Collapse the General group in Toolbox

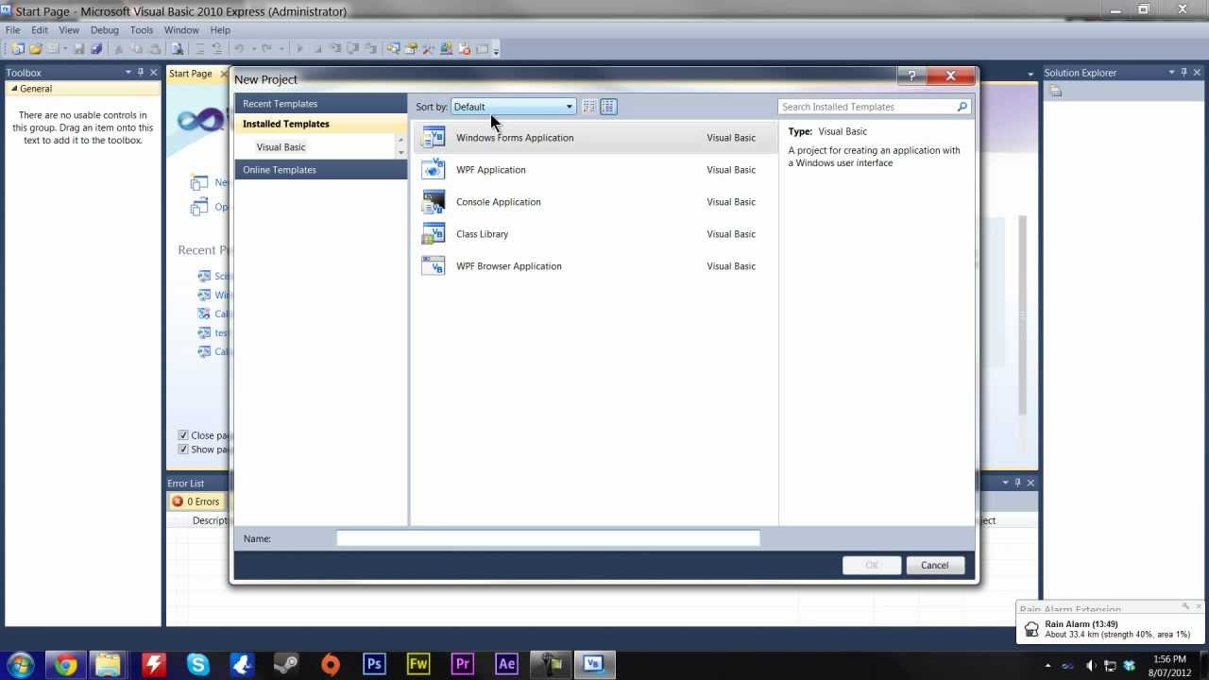coord(14,89)
